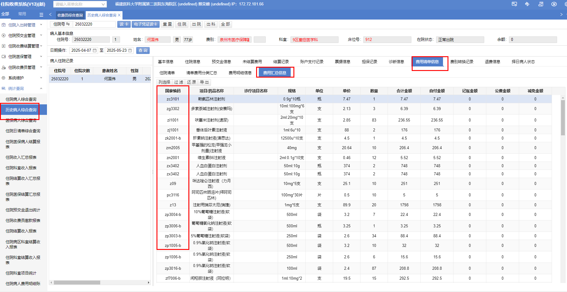The width and height of the screenshot is (567, 292).
Task: Expand the 住院医保管理 menu chevron
Action: pos(41,56)
